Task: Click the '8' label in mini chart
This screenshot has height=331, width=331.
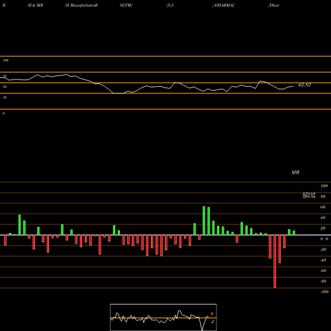Action: click(212, 314)
